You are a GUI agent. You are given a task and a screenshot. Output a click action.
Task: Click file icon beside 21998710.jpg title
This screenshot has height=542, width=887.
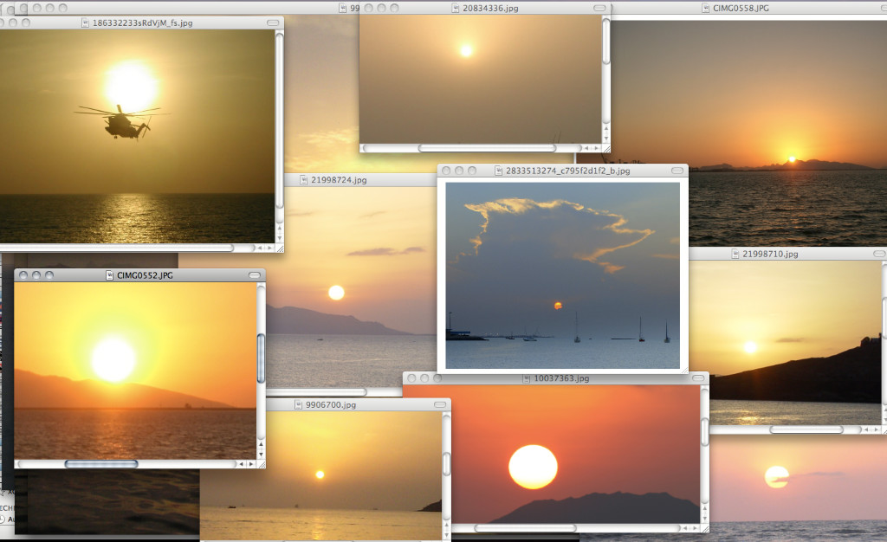pyautogui.click(x=735, y=255)
